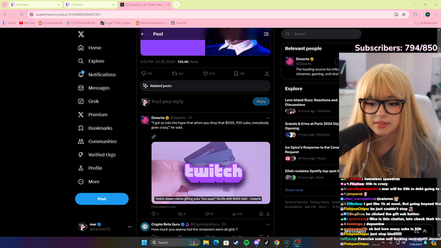Screen dimensions: 441x248
Task: Open Bookmarks in the sidebar
Action: tap(95, 128)
